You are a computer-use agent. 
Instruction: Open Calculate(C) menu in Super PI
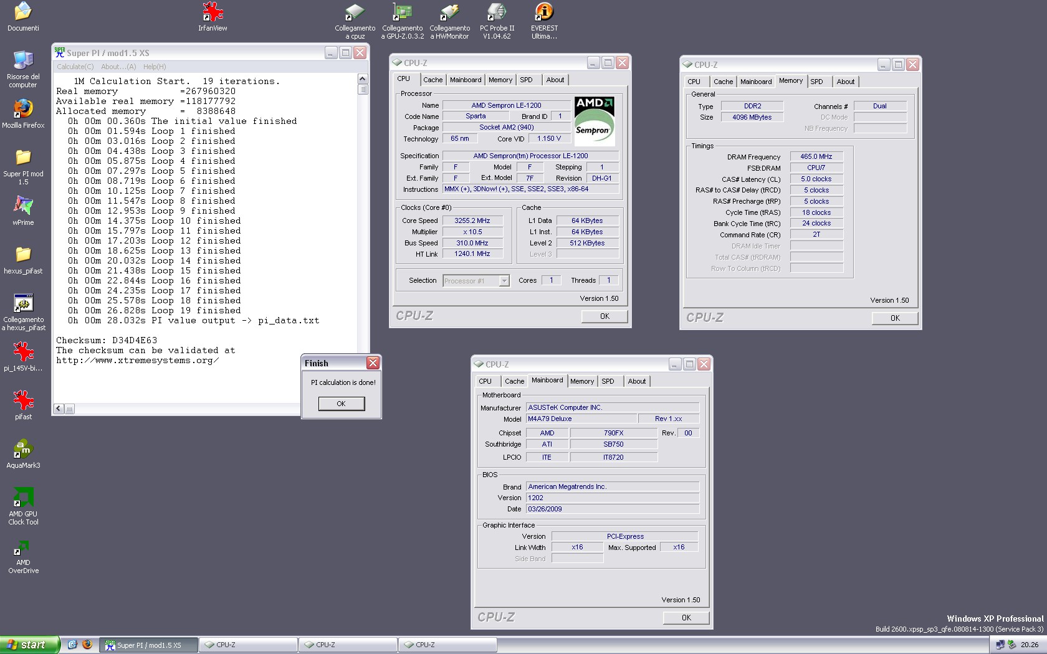click(75, 67)
